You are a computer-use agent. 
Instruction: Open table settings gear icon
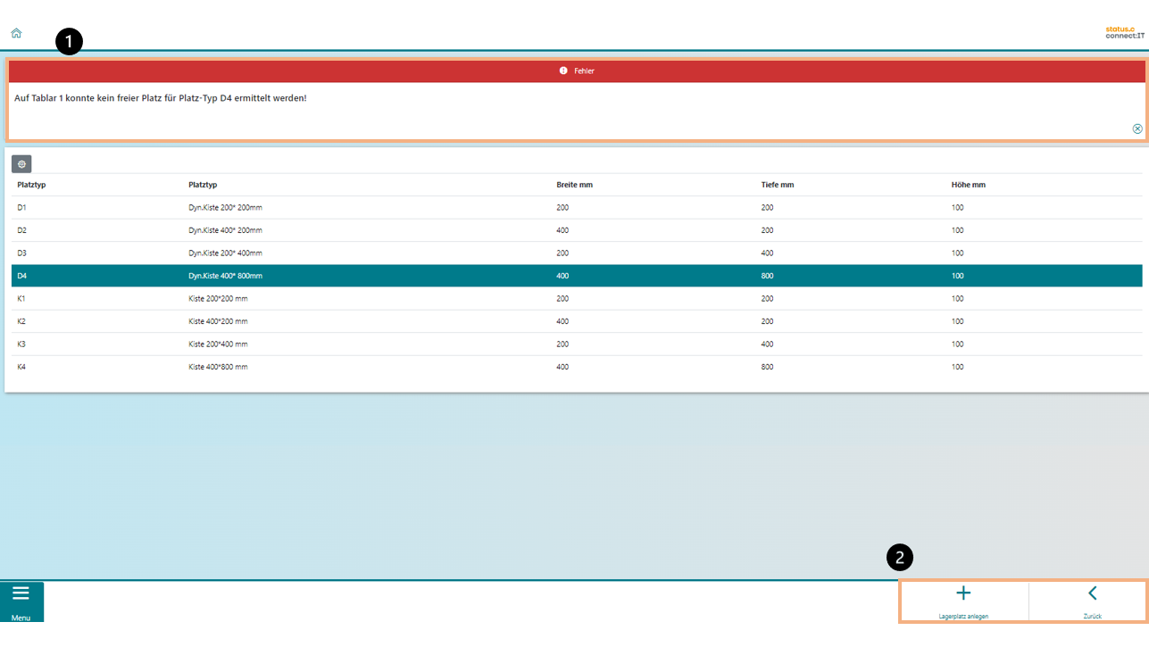point(21,164)
